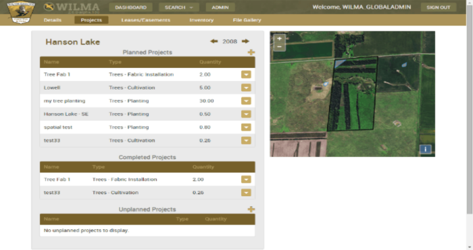The height and width of the screenshot is (250, 473).
Task: Open dropdown for my tree planting
Action: pos(246,101)
